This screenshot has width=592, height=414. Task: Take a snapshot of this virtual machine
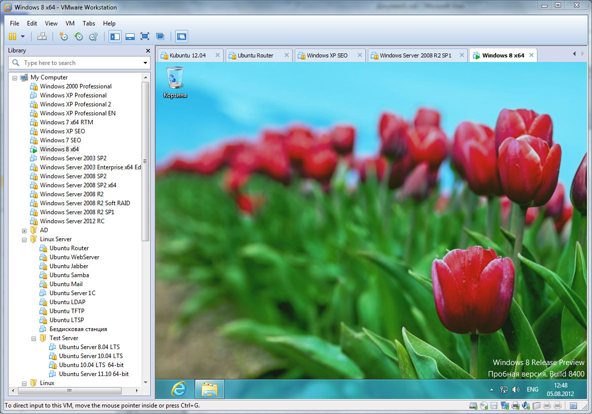64,36
